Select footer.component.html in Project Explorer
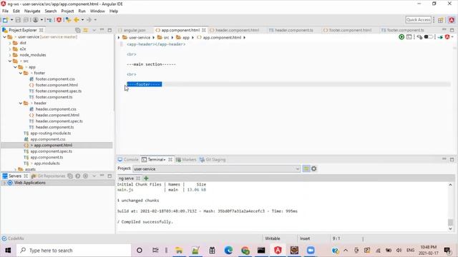This screenshot has height=257, width=458. (57, 85)
